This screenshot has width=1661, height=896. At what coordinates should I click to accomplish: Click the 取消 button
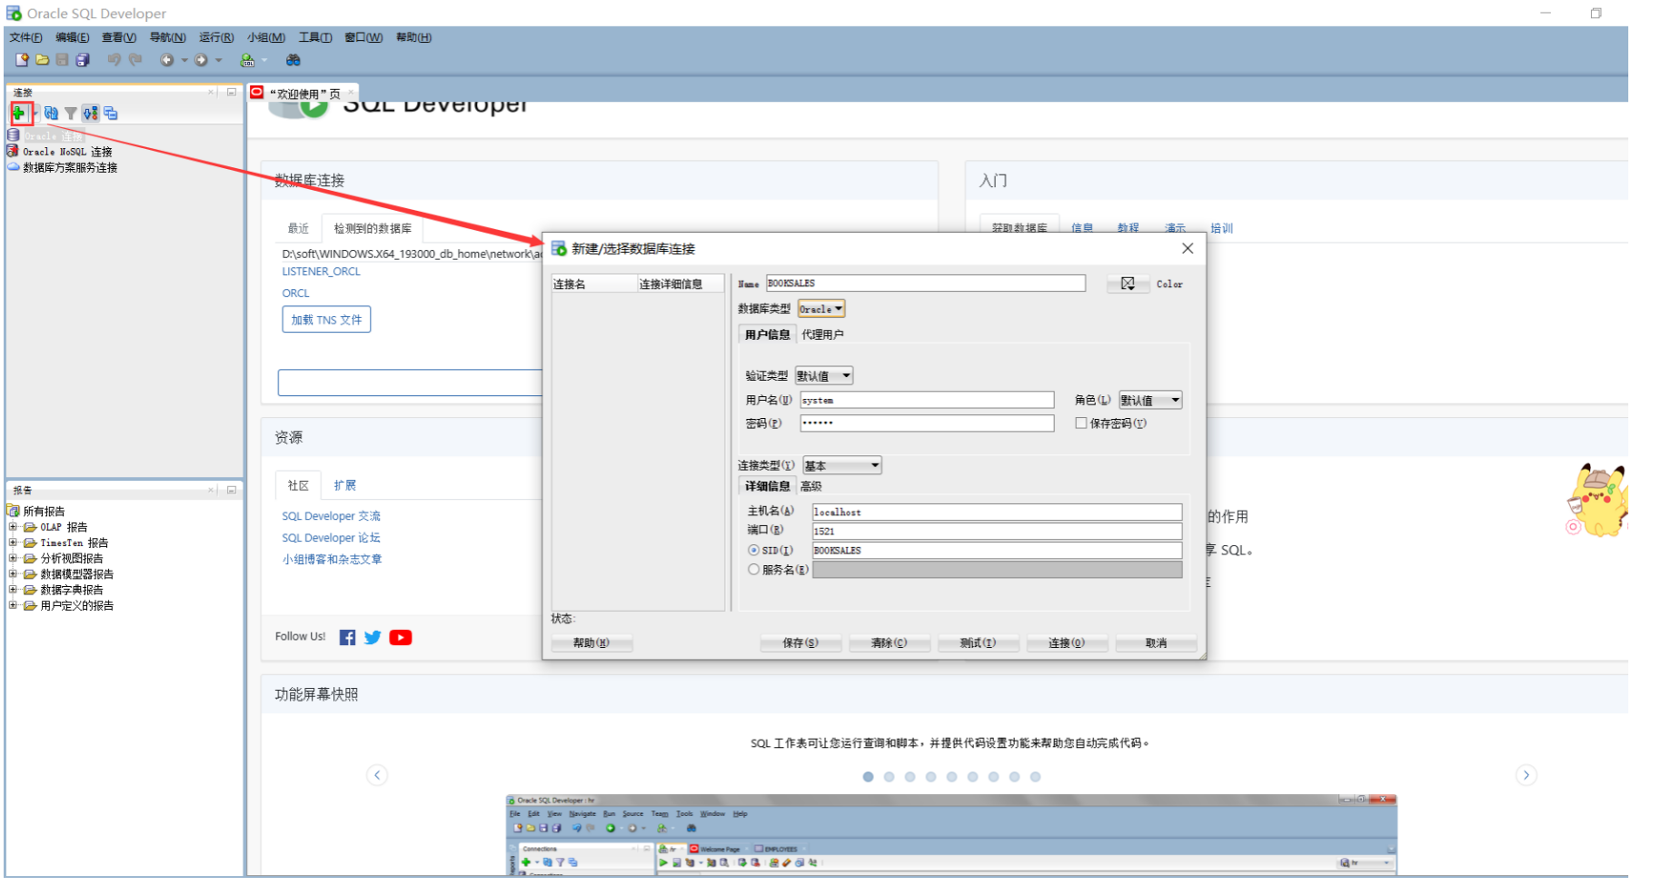(x=1156, y=643)
